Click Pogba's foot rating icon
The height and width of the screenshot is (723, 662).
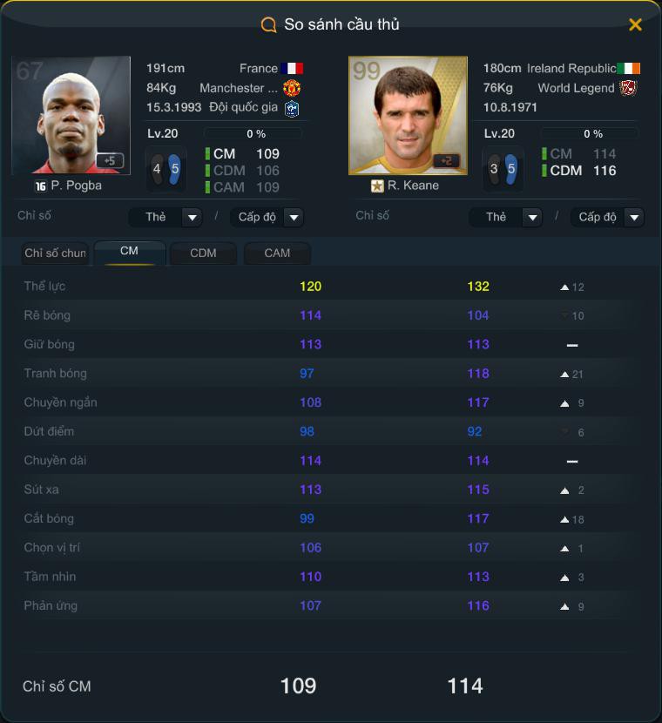(166, 169)
